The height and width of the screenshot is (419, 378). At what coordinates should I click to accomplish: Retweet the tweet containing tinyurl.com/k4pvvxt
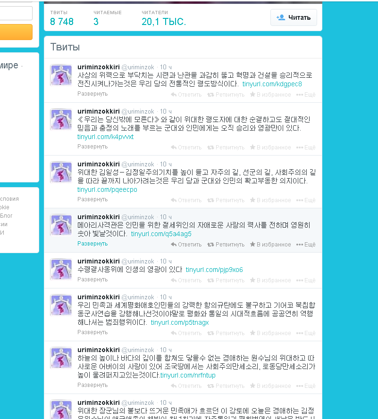click(x=226, y=148)
